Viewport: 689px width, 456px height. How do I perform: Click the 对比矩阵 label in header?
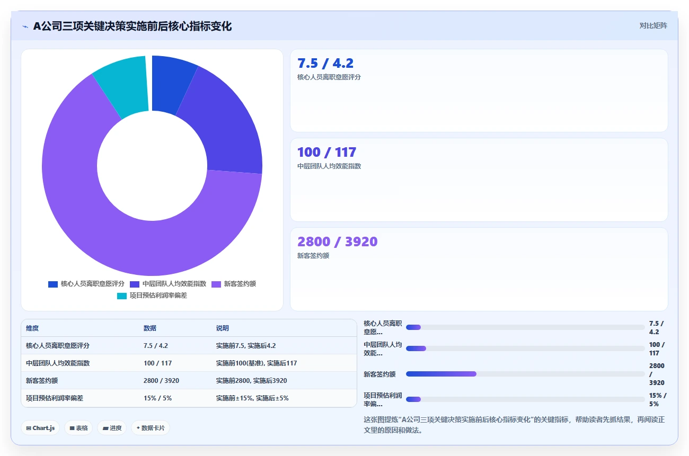coord(653,25)
